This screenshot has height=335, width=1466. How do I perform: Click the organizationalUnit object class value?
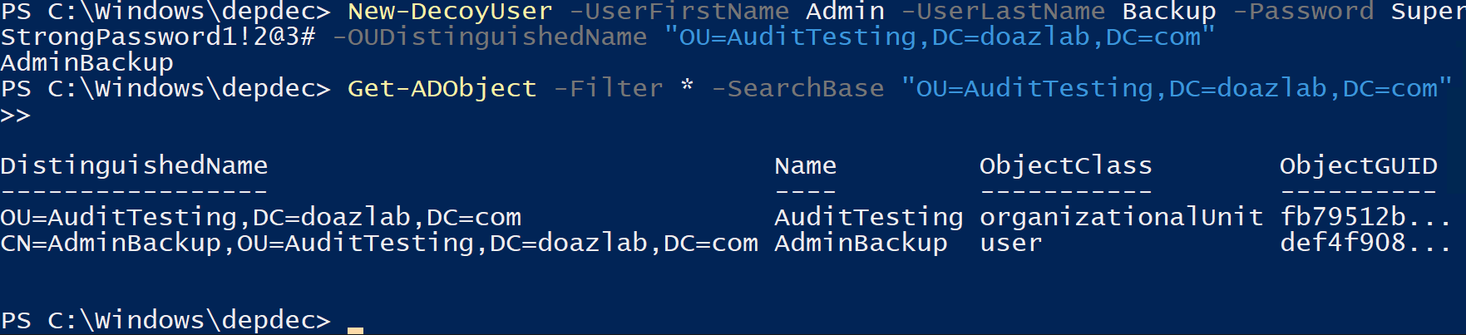pyautogui.click(x=1121, y=217)
